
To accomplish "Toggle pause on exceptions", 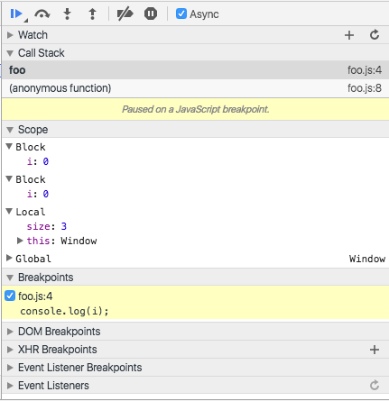I will (x=151, y=14).
